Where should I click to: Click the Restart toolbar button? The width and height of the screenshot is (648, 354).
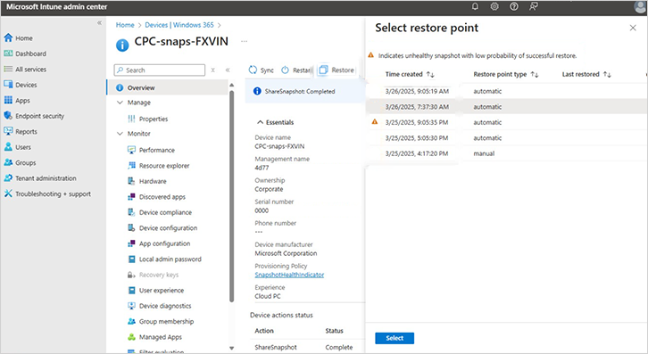point(295,70)
